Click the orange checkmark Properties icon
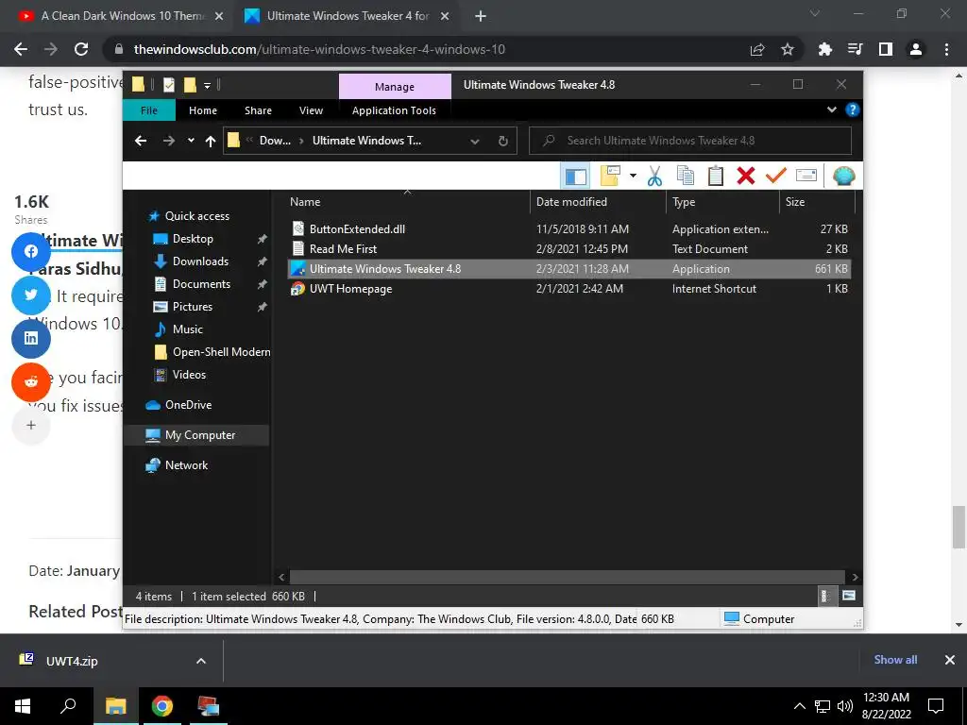This screenshot has height=725, width=967. [x=776, y=177]
